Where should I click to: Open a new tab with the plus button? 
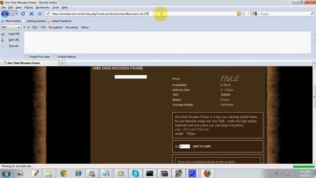pos(62,63)
